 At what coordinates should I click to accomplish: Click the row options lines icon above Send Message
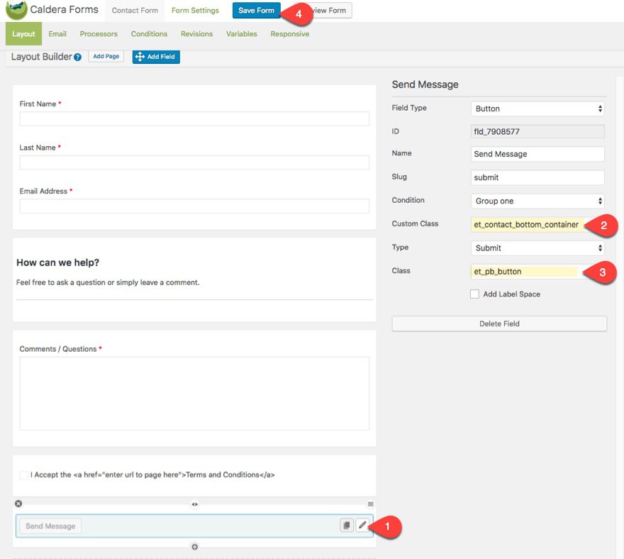370,504
